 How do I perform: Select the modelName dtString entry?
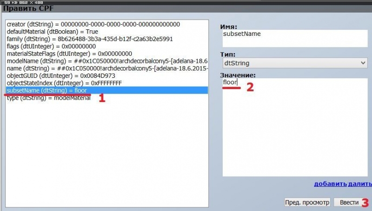click(x=107, y=61)
